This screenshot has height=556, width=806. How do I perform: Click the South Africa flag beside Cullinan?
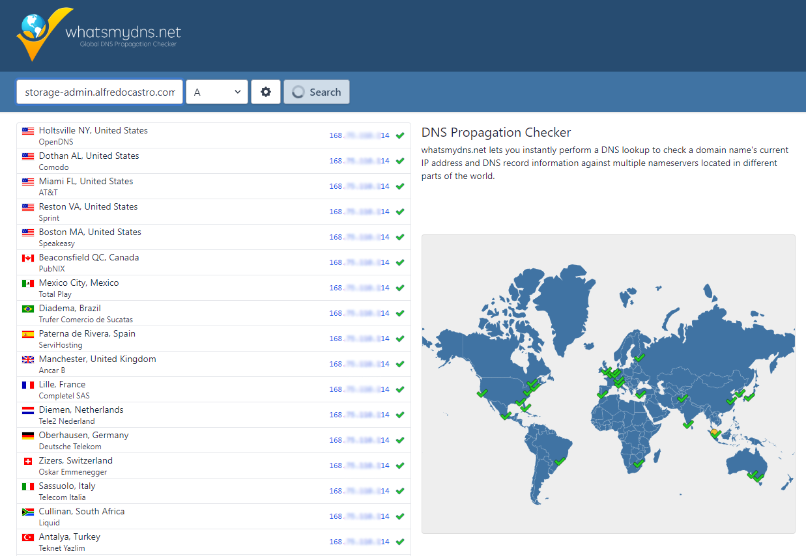pos(28,512)
